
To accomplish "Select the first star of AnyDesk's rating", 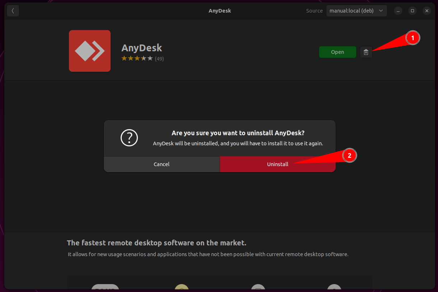I will 124,58.
